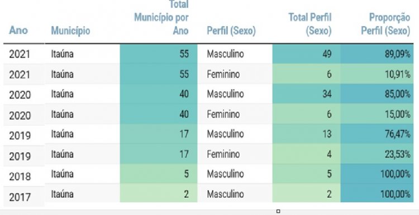Select the cell showing total 49

pyautogui.click(x=306, y=54)
